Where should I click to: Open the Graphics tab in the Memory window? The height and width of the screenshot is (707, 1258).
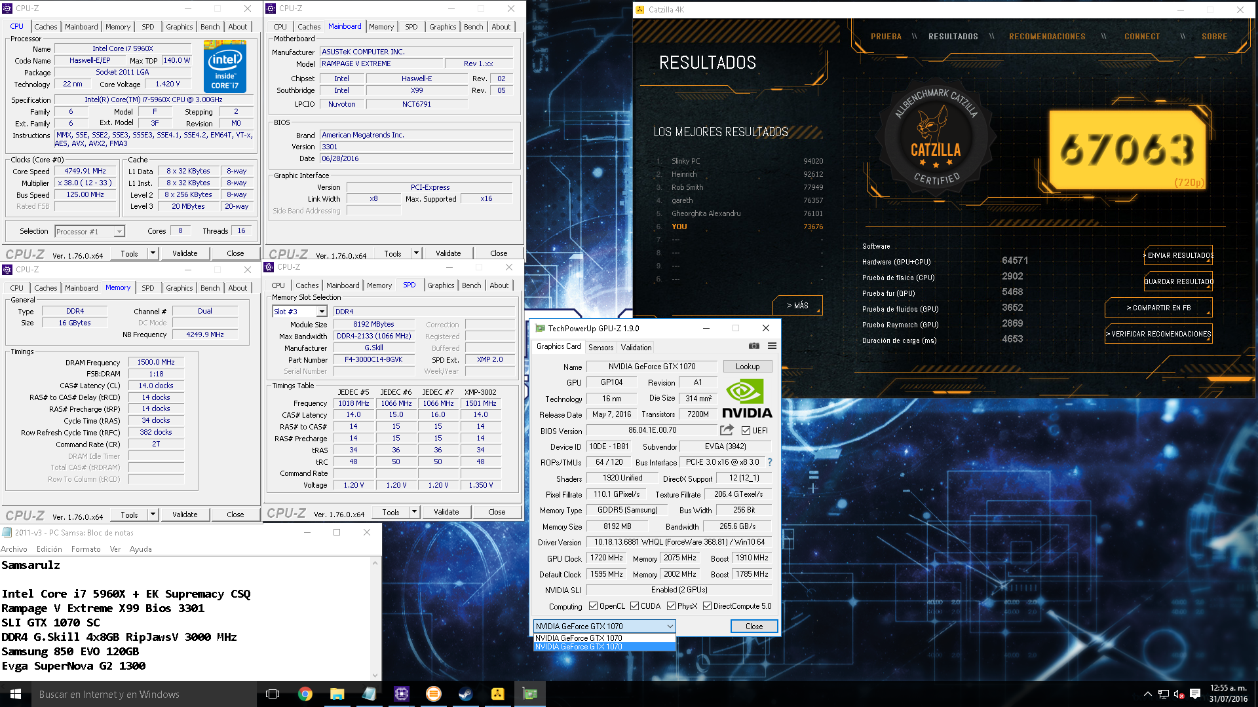(x=179, y=288)
